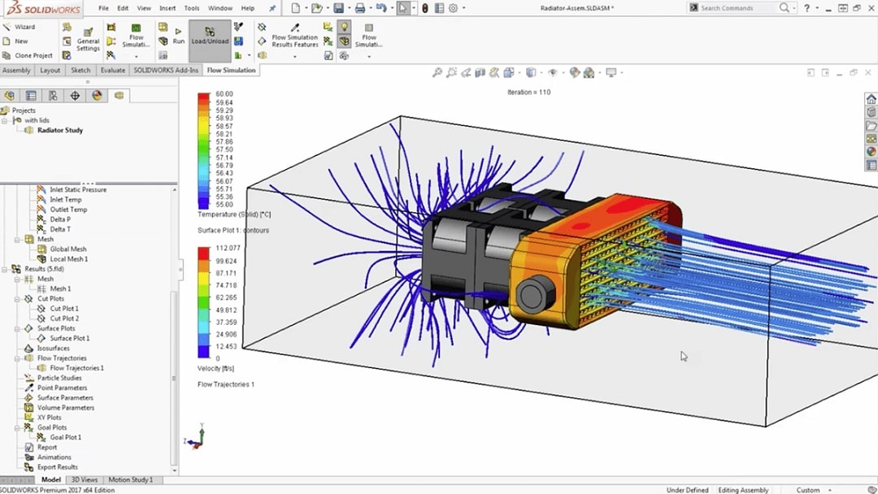The image size is (878, 494).
Task: Collapse the Flow Trajectories tree node
Action: [x=17, y=358]
